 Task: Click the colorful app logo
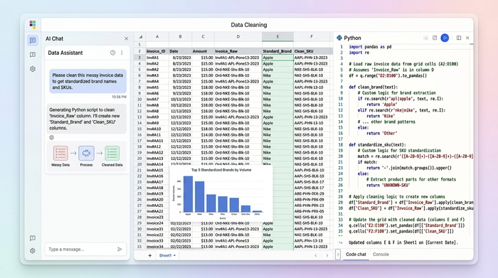33,24
